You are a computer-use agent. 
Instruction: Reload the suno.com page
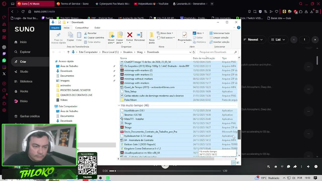23,12
